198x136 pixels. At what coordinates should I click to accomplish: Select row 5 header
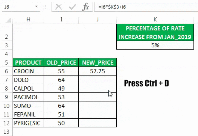tap(6, 62)
